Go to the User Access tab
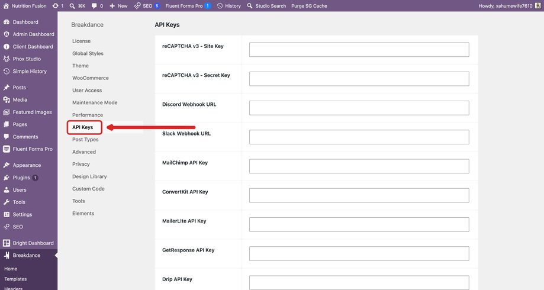Screen dimensions: 544x290 tap(87, 90)
